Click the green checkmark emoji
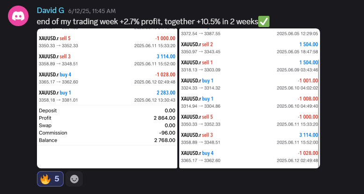 point(264,21)
